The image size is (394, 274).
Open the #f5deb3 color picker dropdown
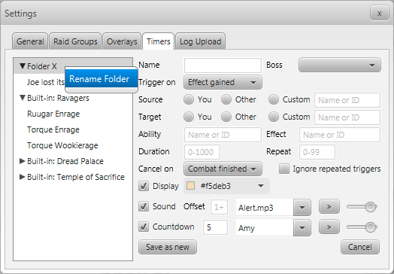(x=226, y=186)
